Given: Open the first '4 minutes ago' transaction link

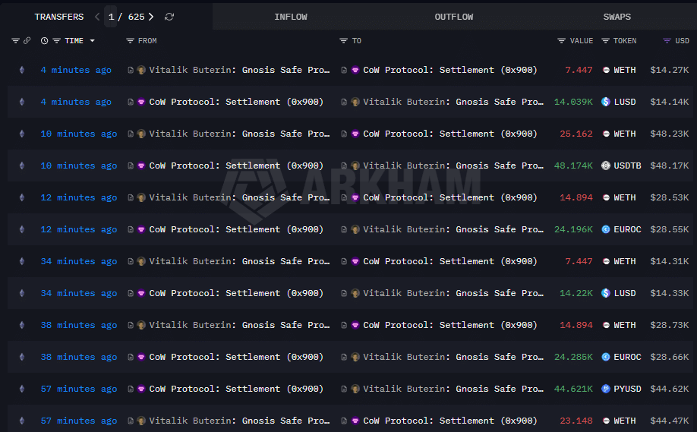Looking at the screenshot, I should click(x=76, y=70).
